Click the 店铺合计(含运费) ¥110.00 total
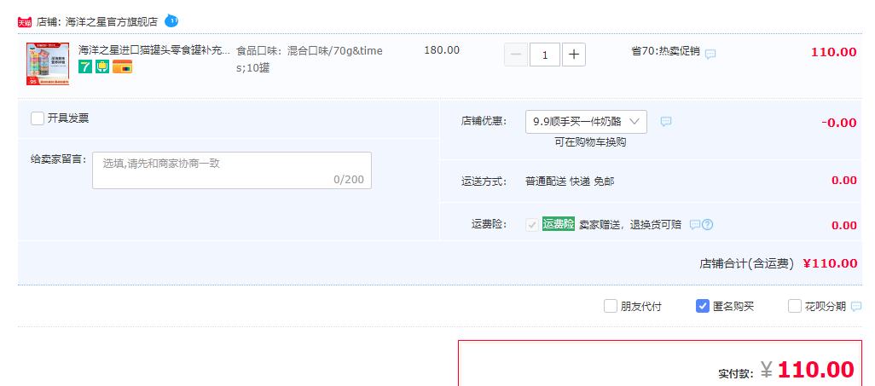This screenshot has width=875, height=386. [x=779, y=263]
